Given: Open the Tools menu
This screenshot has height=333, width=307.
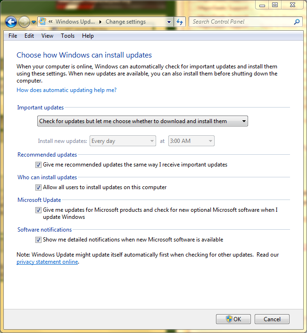Looking at the screenshot, I should 67,36.
